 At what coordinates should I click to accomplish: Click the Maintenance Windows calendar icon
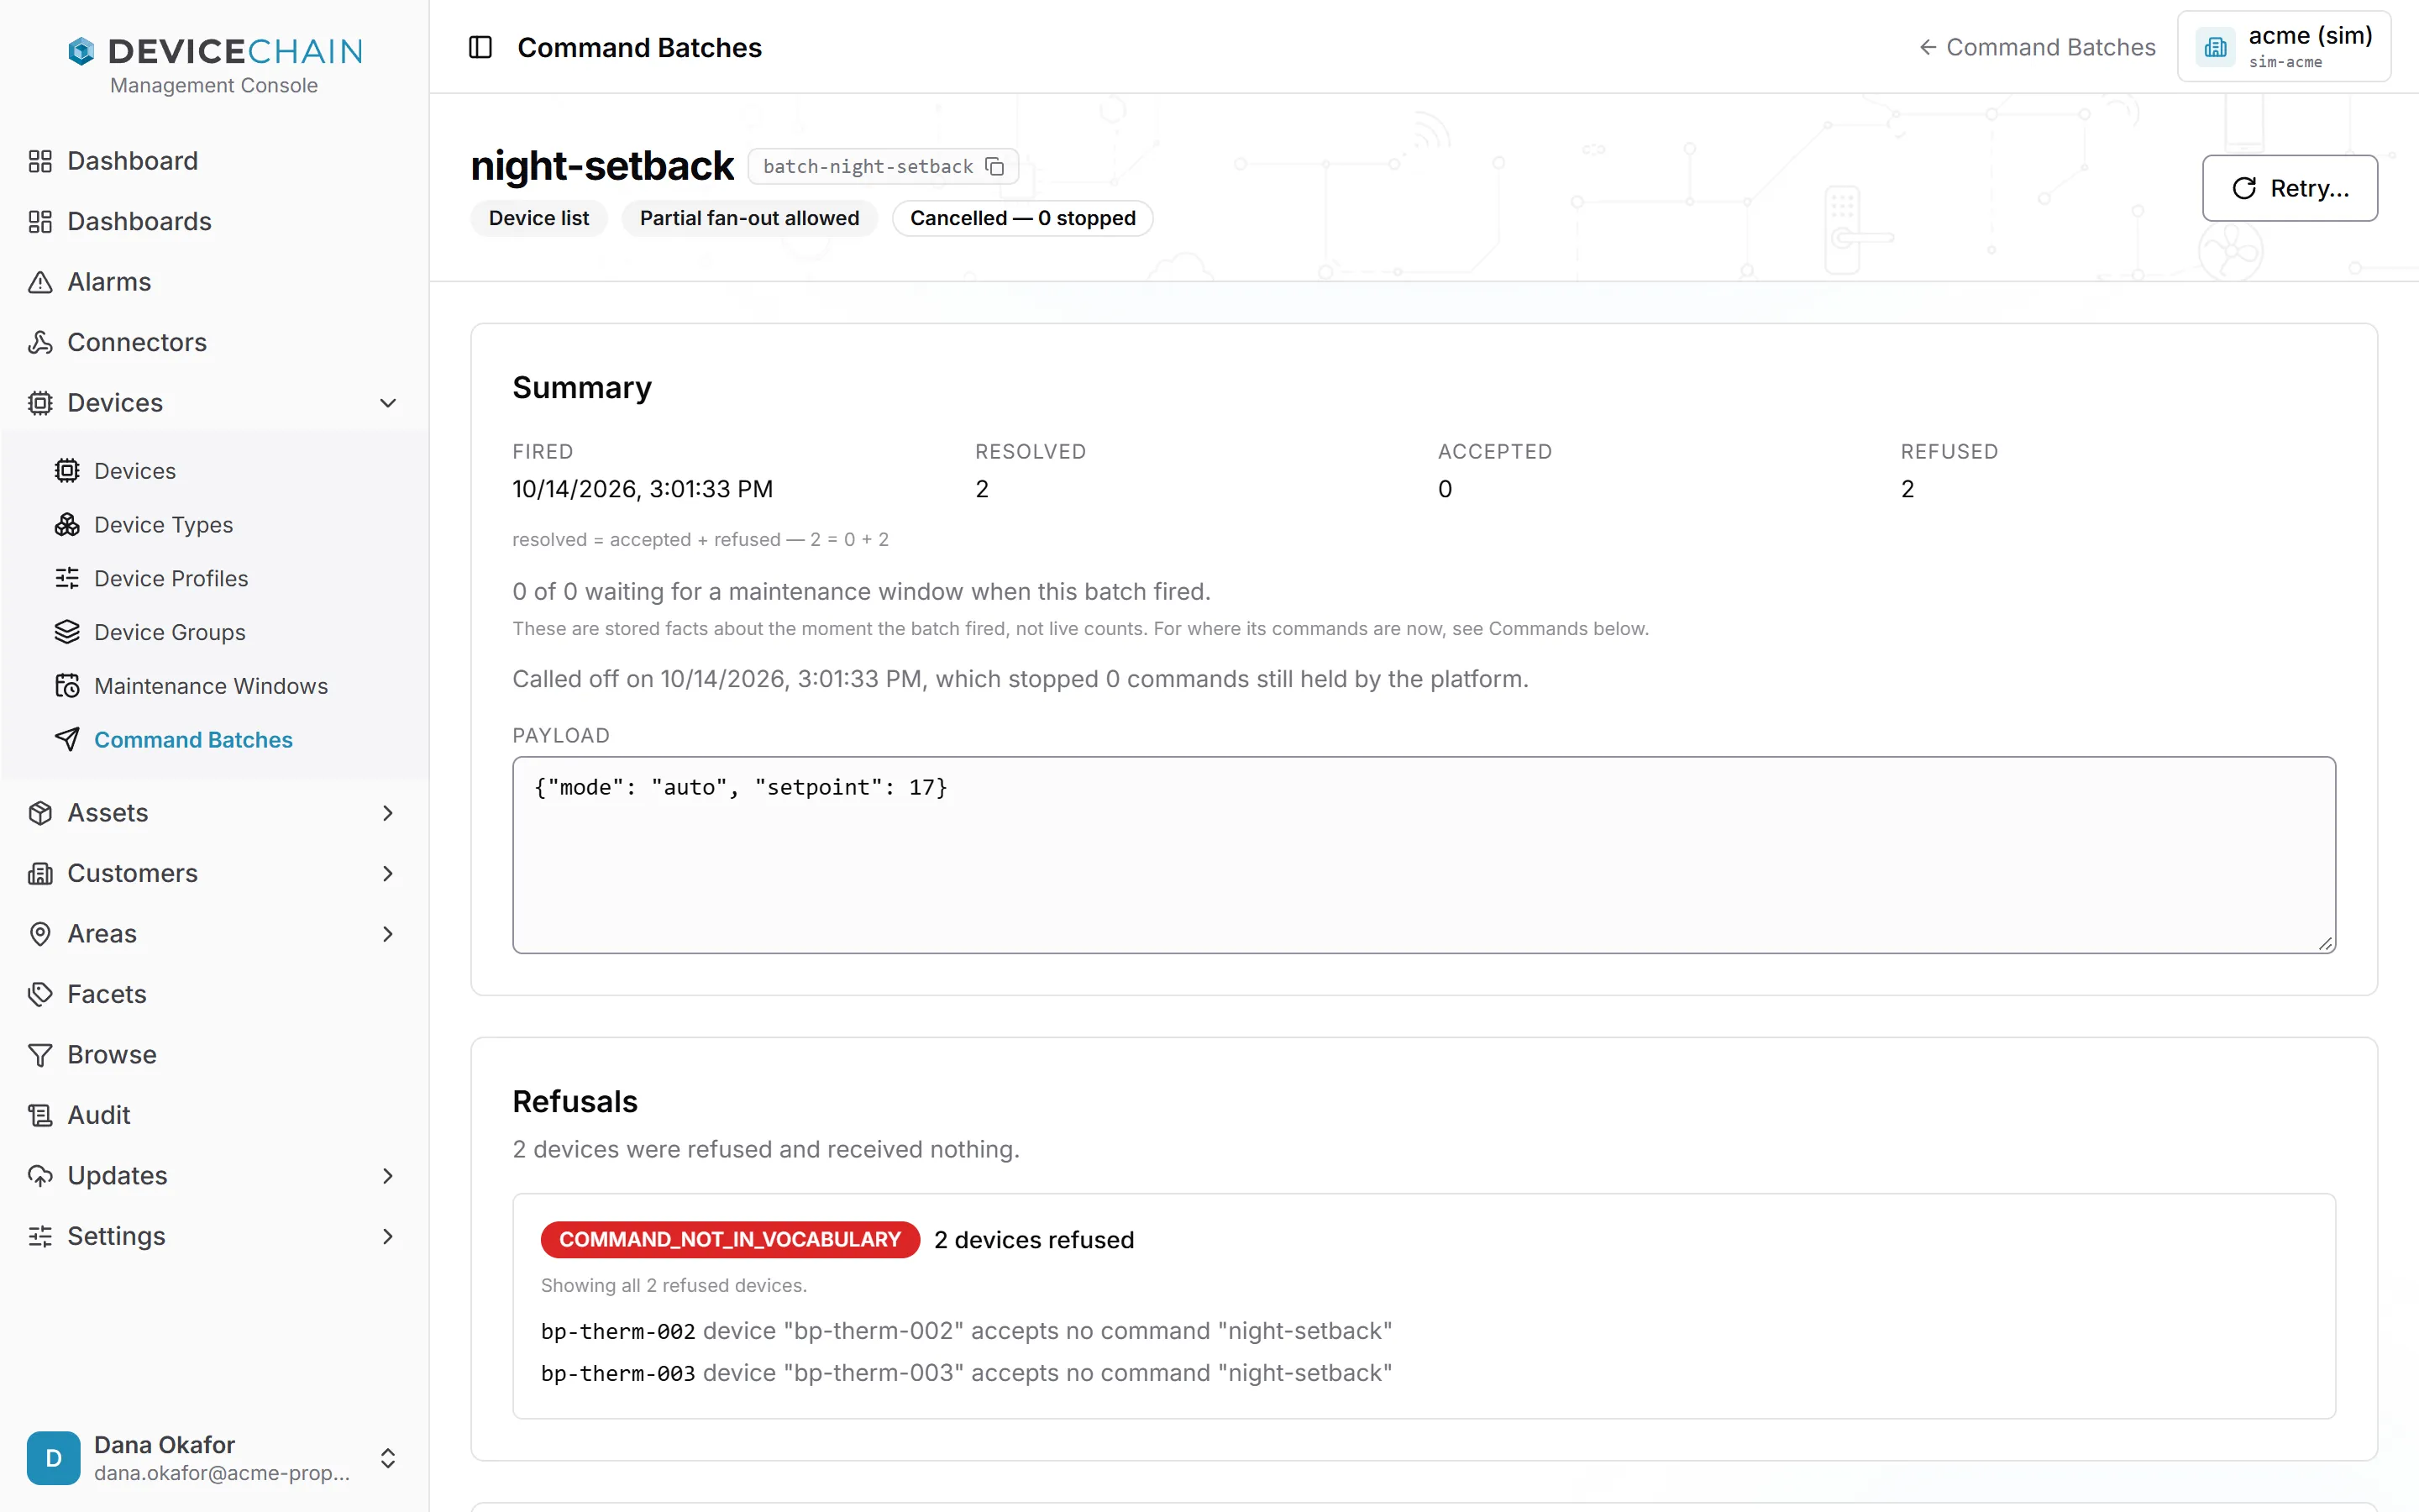[x=67, y=686]
